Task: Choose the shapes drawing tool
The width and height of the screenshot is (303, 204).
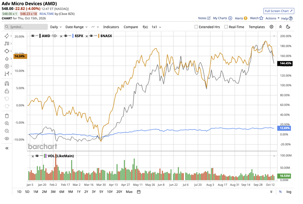Action: (x=7, y=51)
